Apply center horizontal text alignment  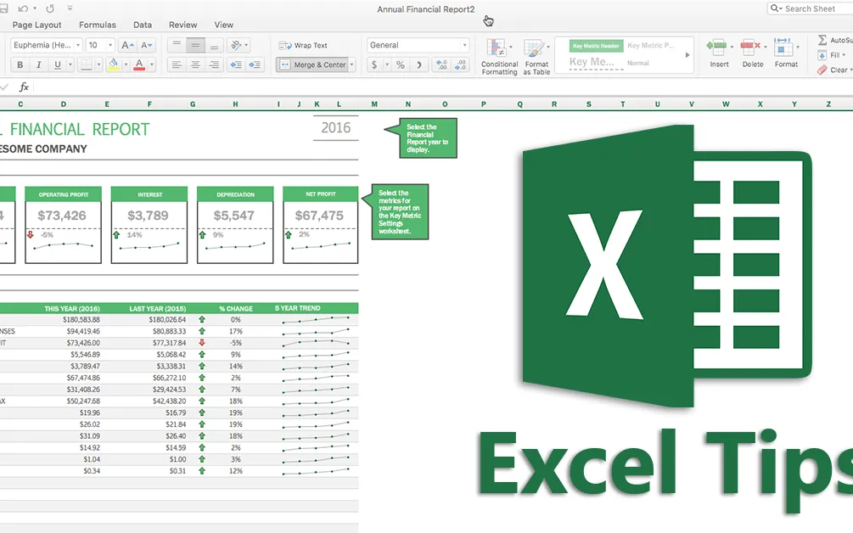coord(195,65)
